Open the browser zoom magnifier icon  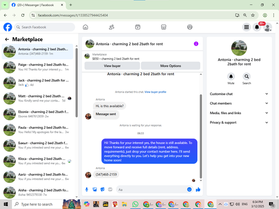click(245, 15)
